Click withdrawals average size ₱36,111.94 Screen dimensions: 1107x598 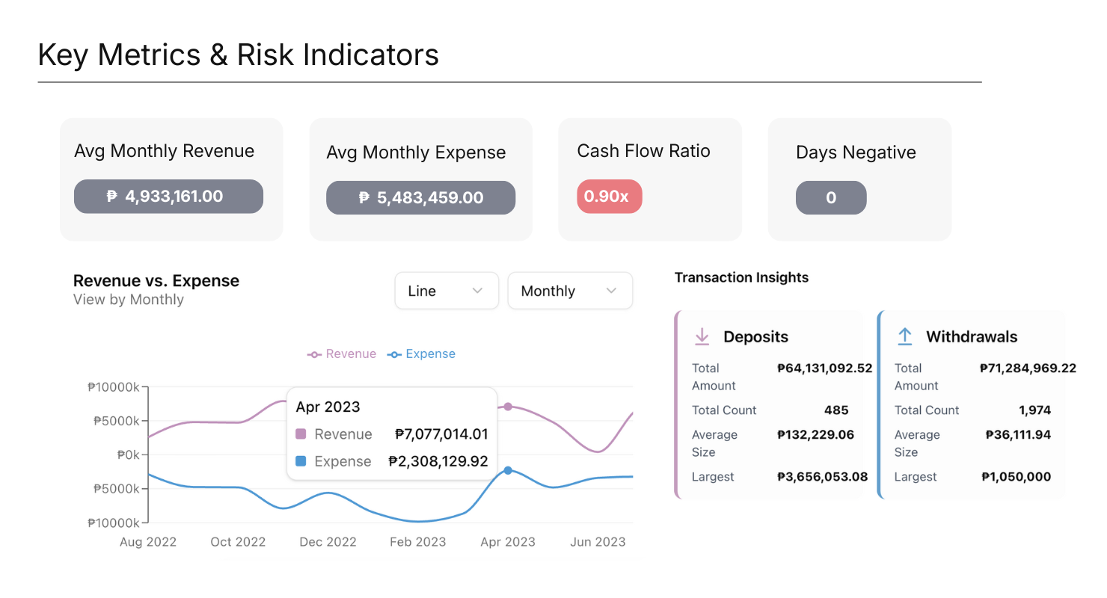click(x=1018, y=435)
